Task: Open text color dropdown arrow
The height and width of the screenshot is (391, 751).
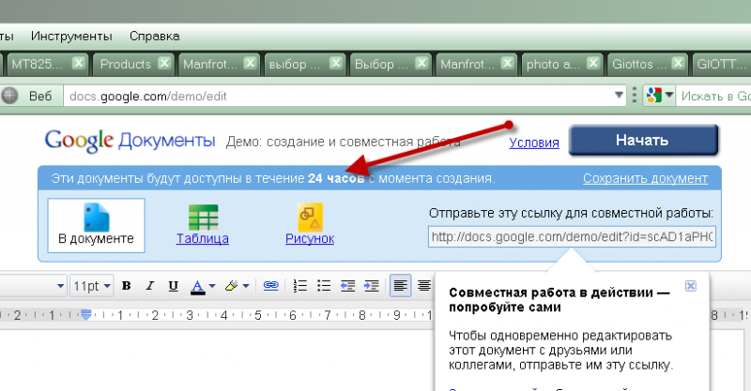Action: click(212, 286)
